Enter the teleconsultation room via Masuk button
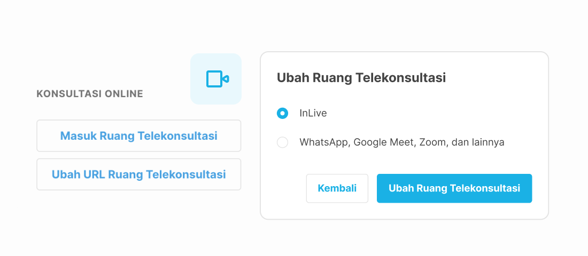588x256 pixels. pos(139,136)
